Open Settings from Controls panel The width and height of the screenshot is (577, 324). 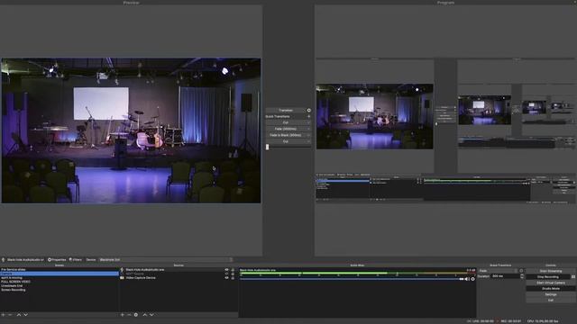tap(551, 294)
